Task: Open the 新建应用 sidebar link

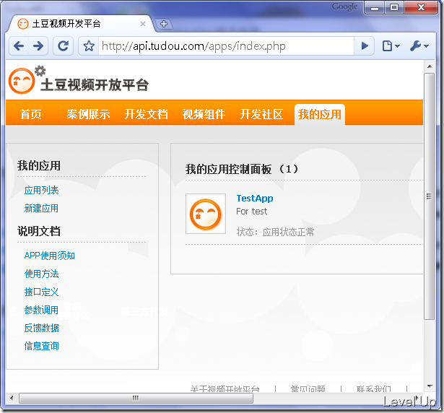Action: coord(41,208)
